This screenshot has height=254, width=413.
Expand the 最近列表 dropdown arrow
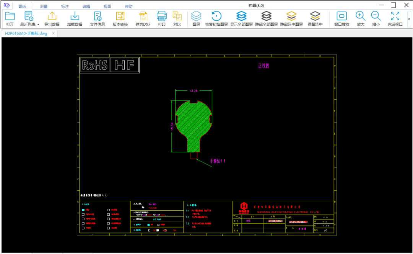(x=38, y=24)
